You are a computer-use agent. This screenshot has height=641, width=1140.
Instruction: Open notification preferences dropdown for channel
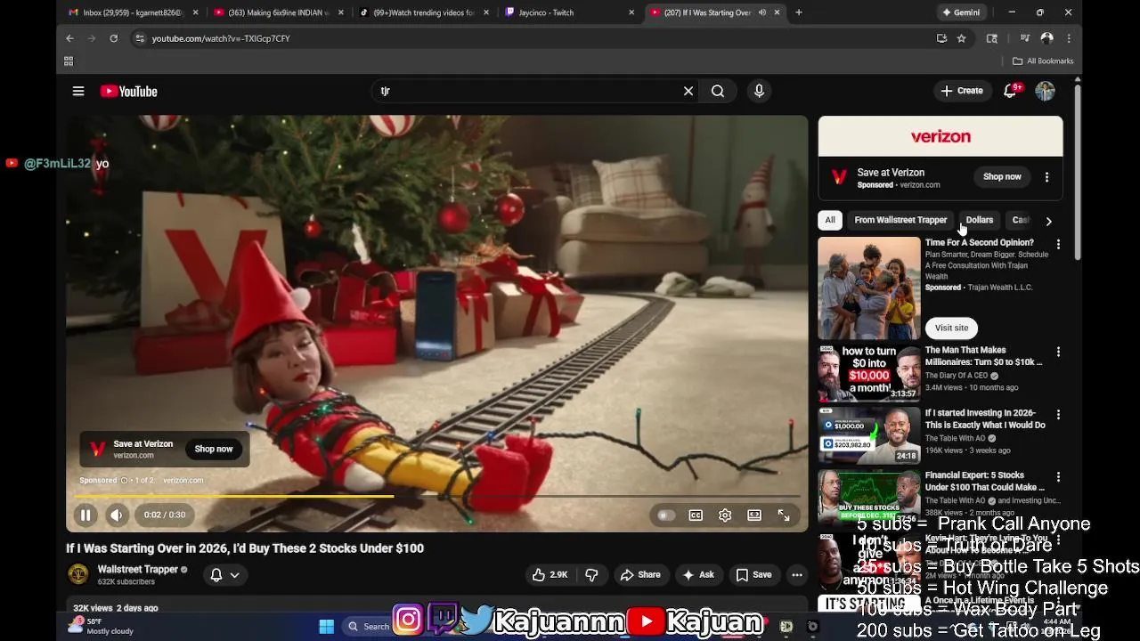tap(224, 575)
